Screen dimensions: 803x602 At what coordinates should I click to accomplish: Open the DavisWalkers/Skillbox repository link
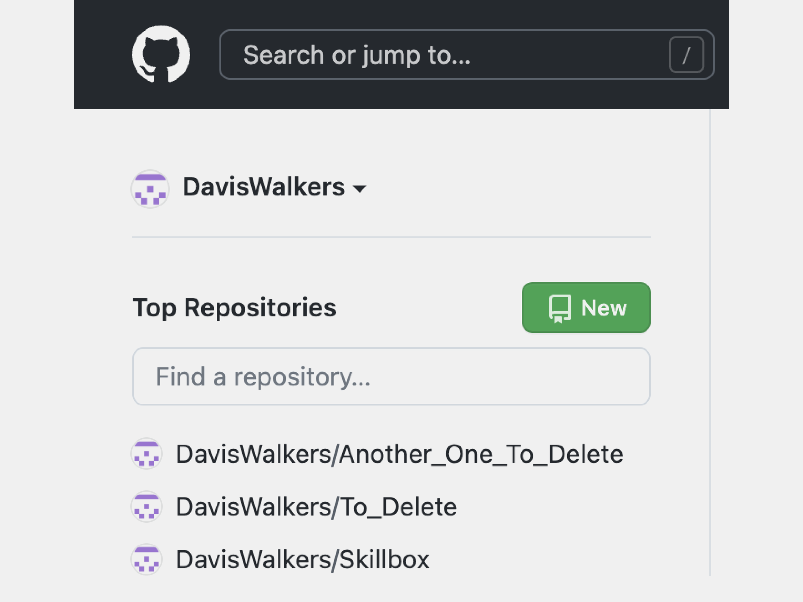coord(302,559)
